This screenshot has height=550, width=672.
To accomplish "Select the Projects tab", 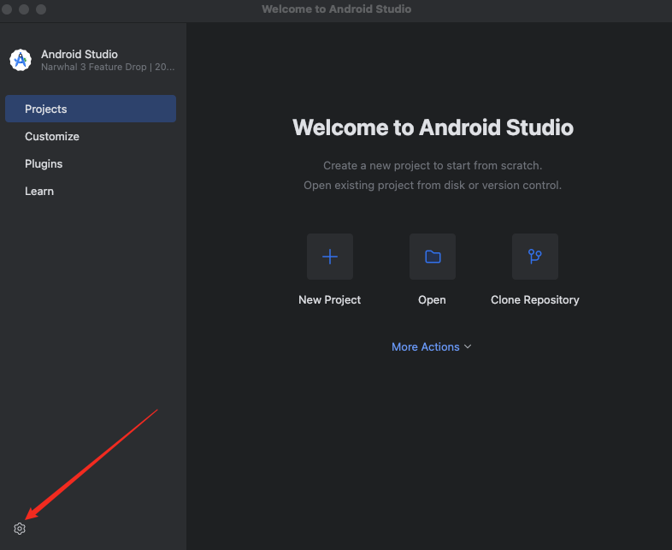I will click(91, 109).
